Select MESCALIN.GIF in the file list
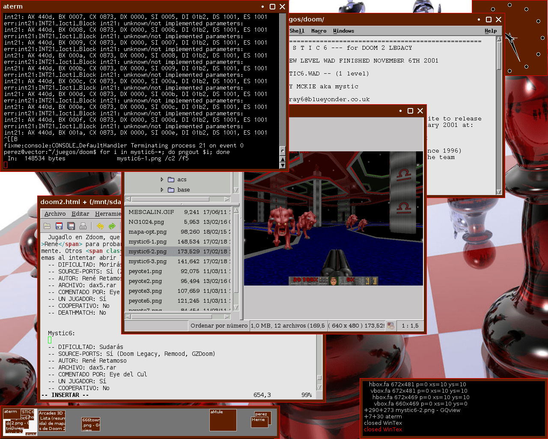The image size is (548, 439). [x=179, y=212]
